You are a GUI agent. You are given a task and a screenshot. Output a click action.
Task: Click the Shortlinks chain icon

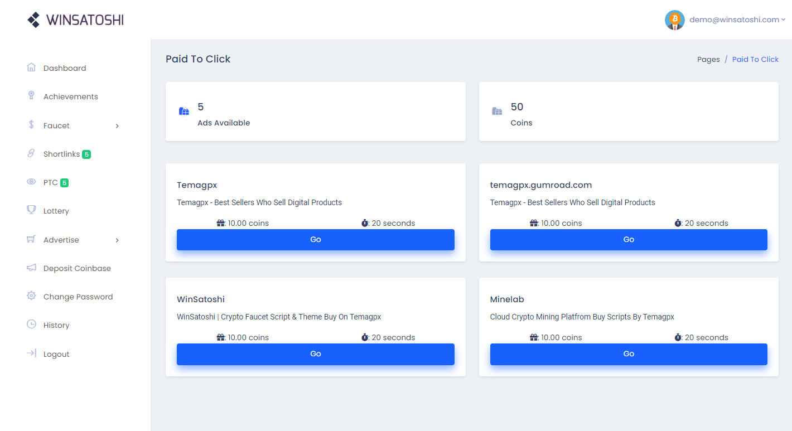[x=31, y=153]
